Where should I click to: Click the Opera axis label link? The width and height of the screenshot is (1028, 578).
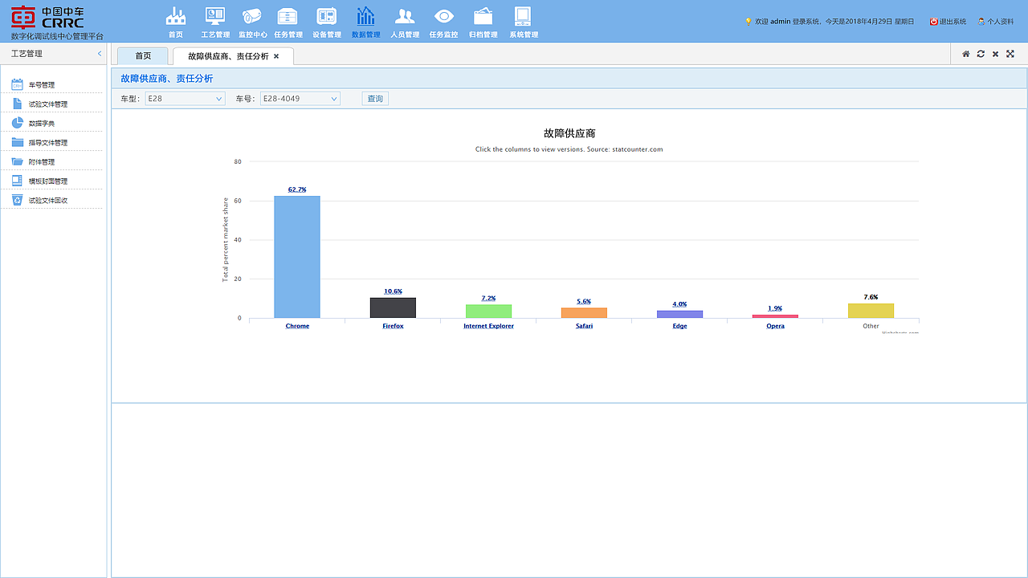(775, 326)
